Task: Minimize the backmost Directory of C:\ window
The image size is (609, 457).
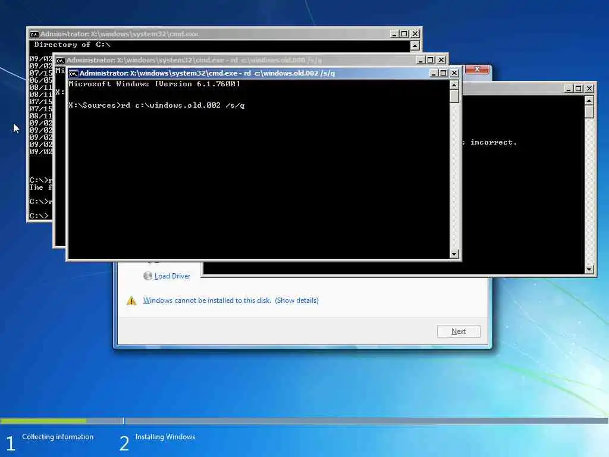Action: (394, 34)
